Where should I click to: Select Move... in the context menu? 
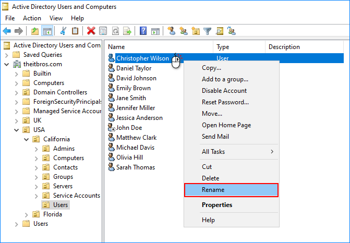[x=231, y=114]
